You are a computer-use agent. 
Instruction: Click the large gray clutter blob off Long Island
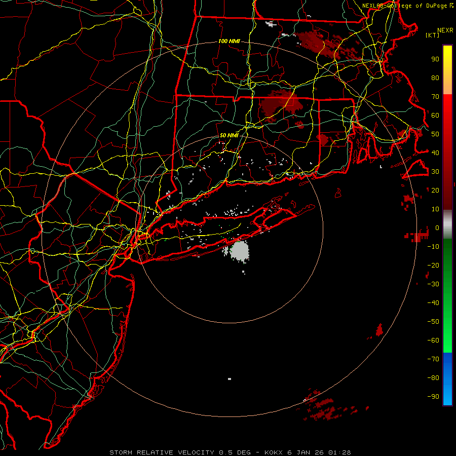(x=240, y=251)
